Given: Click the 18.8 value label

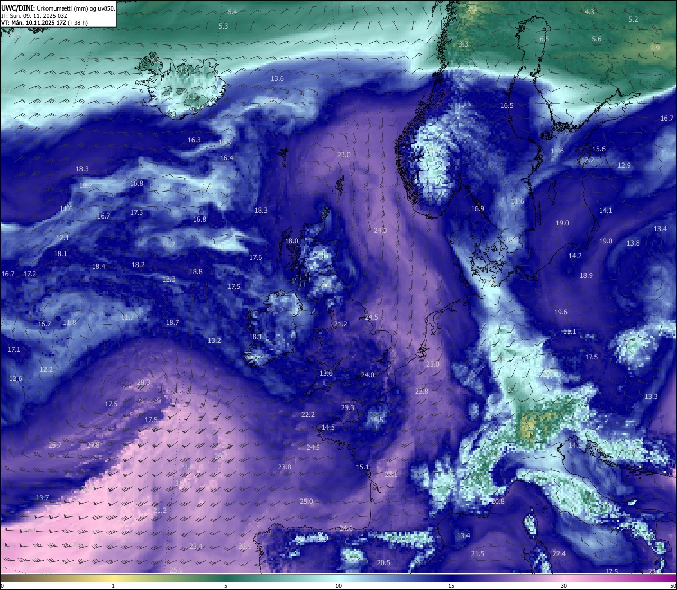Looking at the screenshot, I should click(x=196, y=271).
